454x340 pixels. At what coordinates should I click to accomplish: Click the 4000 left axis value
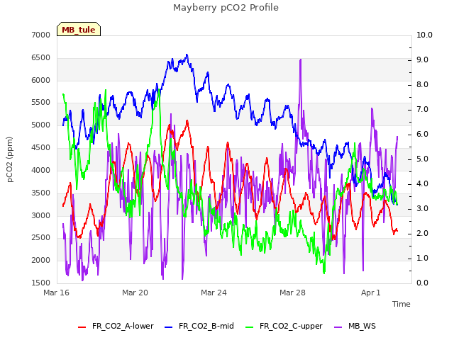click(x=41, y=170)
